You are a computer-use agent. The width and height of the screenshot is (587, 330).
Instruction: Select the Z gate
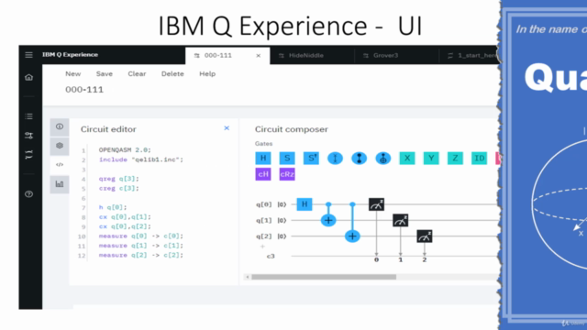click(x=455, y=158)
